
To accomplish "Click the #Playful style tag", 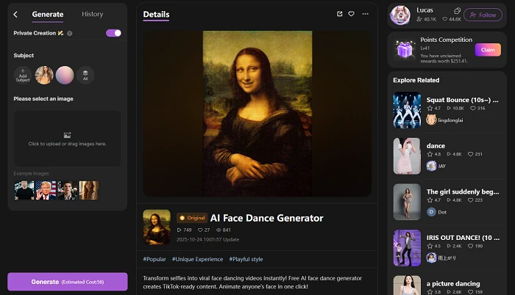I will (246, 259).
